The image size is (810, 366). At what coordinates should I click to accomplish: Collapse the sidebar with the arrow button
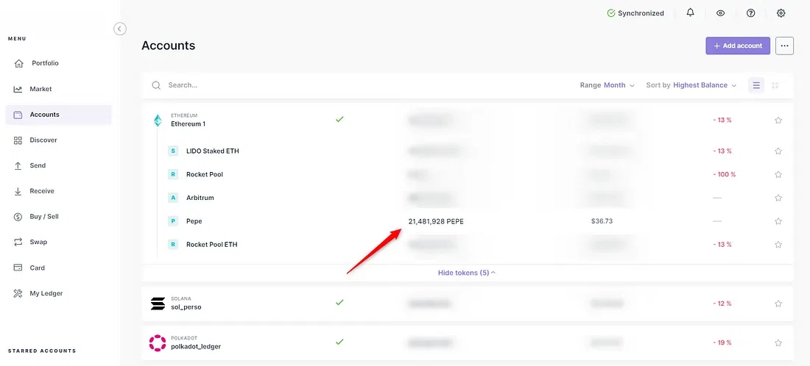120,29
